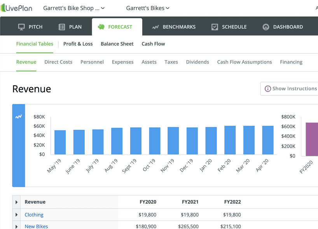This screenshot has width=318, height=229.
Task: Toggle the chart panel trend icon
Action: tap(19, 116)
